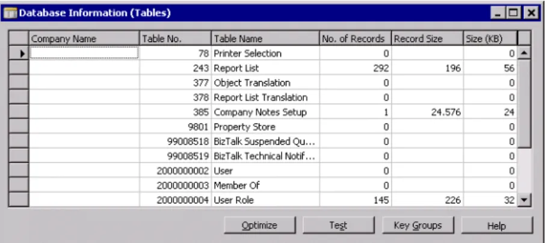Click table number 385
The image size is (547, 243).
[176, 112]
